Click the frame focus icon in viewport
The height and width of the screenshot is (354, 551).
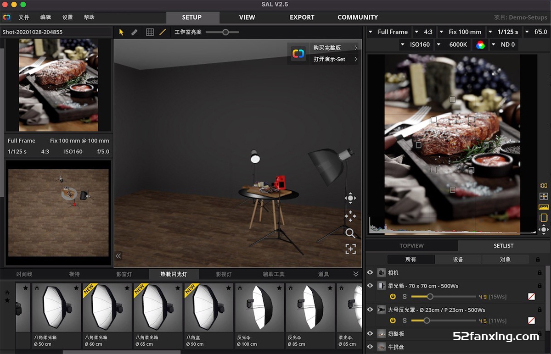(350, 249)
